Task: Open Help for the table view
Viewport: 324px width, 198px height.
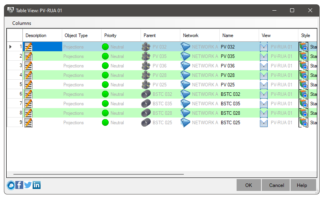Action: tap(302, 185)
